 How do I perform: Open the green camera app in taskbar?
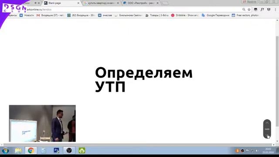pyautogui.click(x=82, y=150)
